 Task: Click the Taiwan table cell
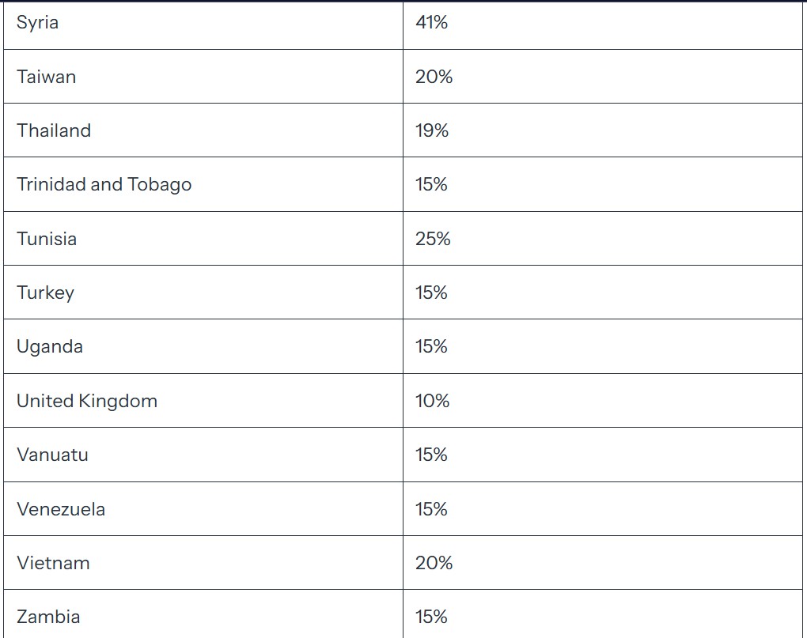coord(203,77)
